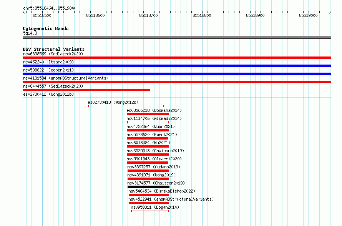Select nsv3174577 (Chaisson2019) label

[x=156, y=183]
